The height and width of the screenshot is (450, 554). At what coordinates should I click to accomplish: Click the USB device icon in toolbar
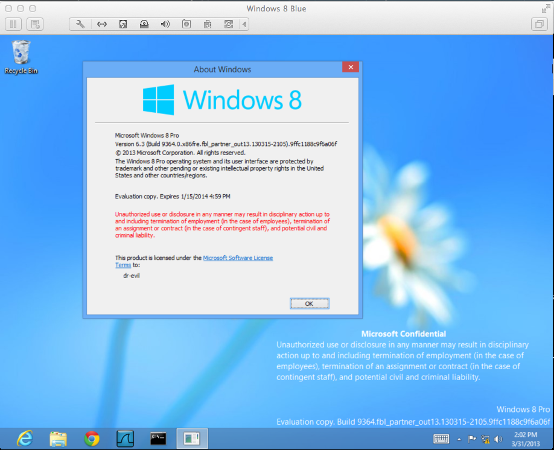pos(208,24)
